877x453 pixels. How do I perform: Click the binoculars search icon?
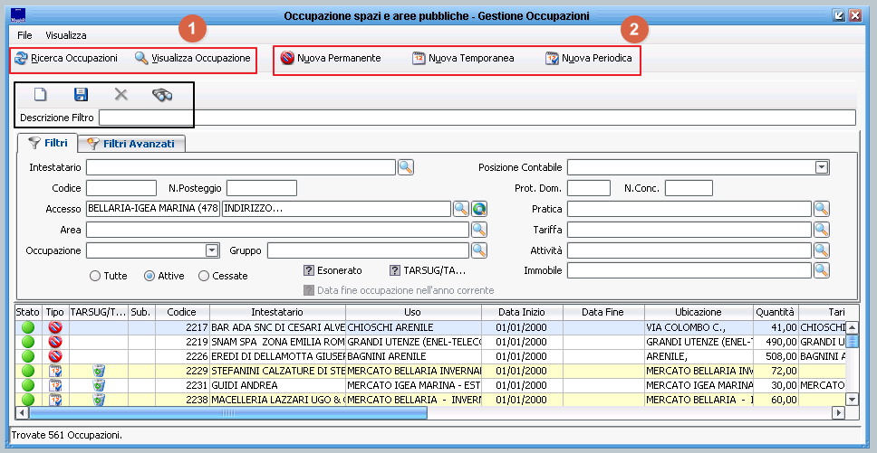coord(162,95)
